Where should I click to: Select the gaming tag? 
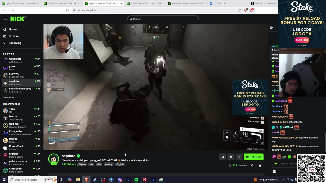pyautogui.click(x=109, y=164)
